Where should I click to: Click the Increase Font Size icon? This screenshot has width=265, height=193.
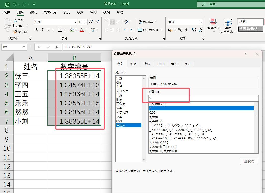click(91, 22)
